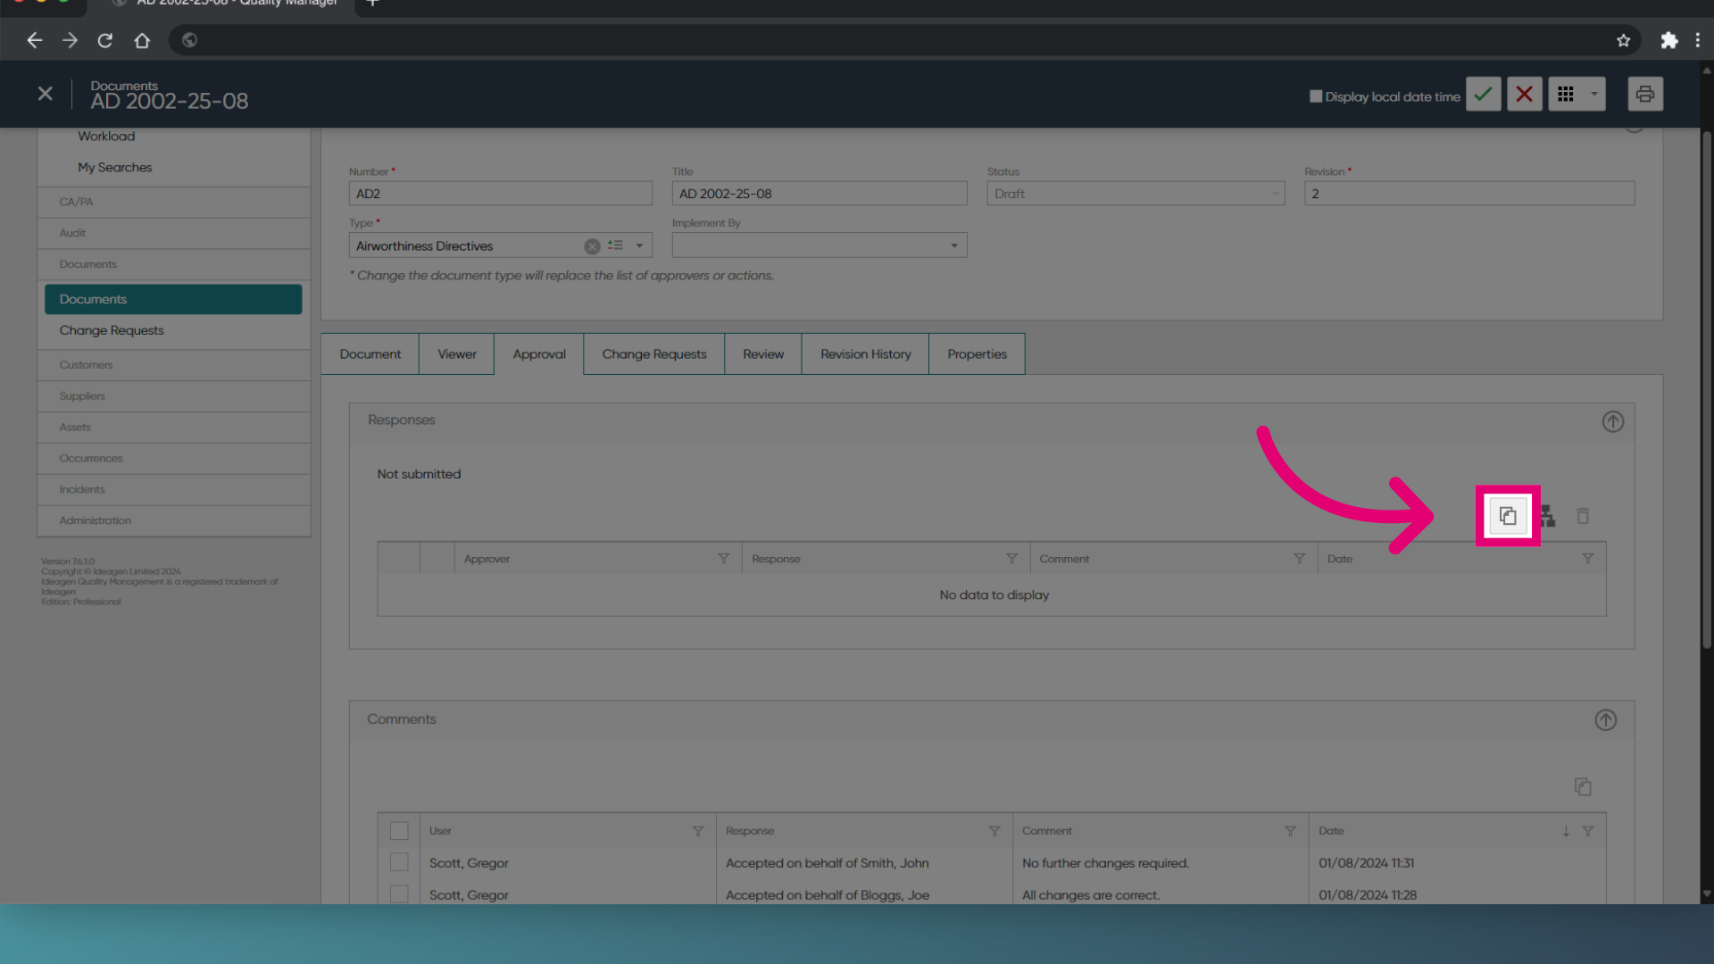Open the Review tab
This screenshot has width=1714, height=964.
(x=762, y=354)
